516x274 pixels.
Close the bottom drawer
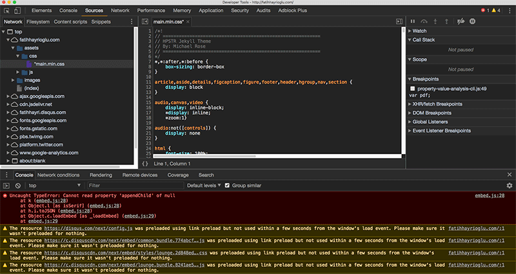pos(510,175)
